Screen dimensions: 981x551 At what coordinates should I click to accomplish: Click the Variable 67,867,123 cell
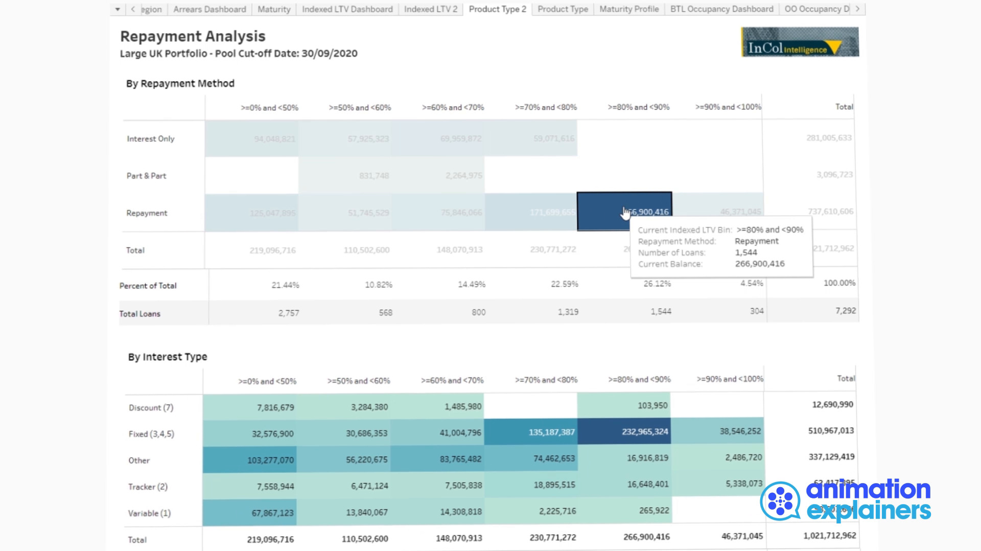coord(249,512)
